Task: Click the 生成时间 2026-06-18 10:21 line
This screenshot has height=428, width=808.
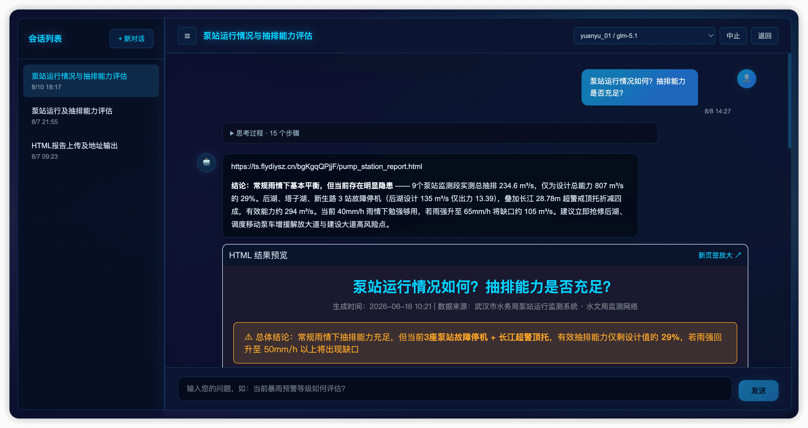Action: tap(485, 306)
